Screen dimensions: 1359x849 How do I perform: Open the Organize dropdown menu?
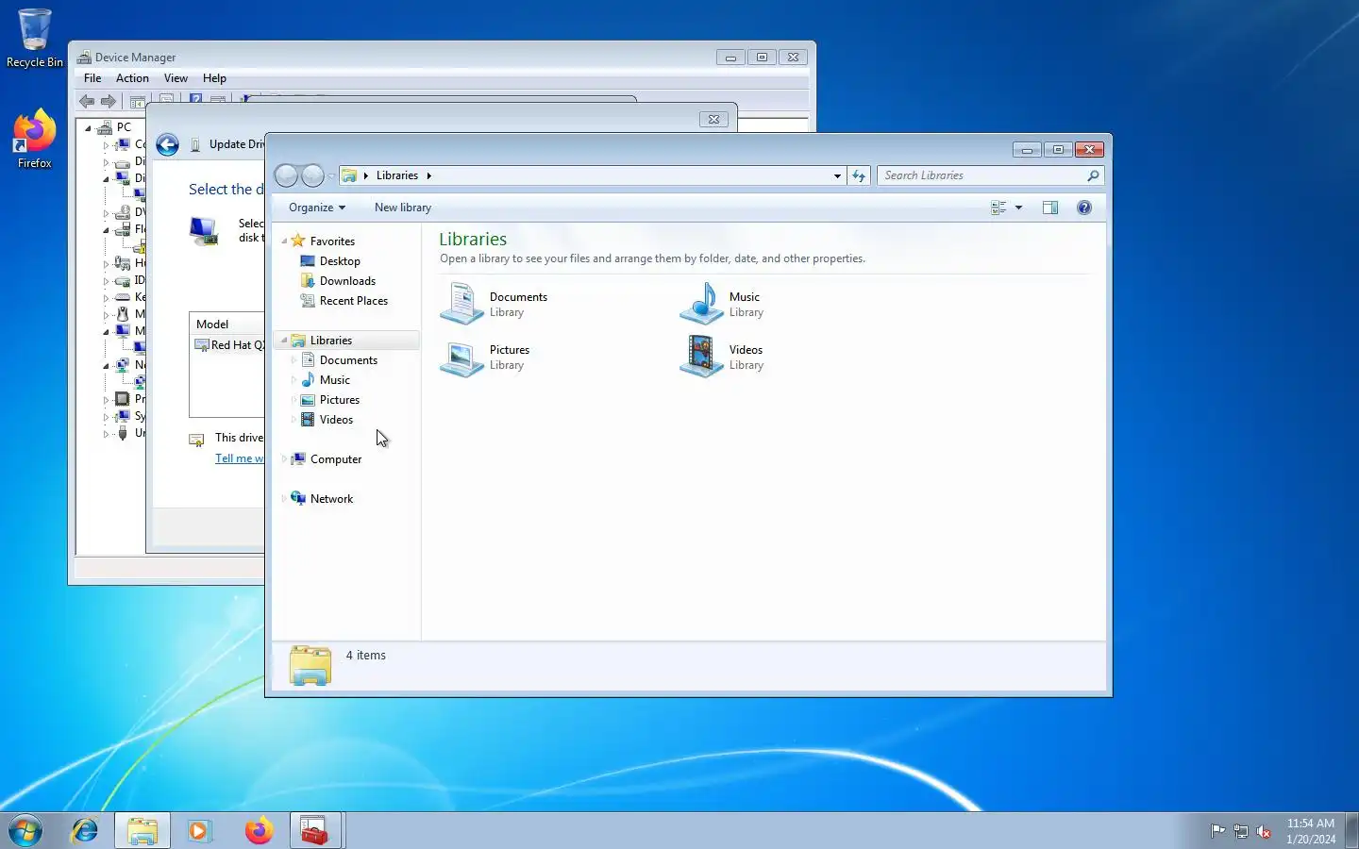[x=317, y=208]
